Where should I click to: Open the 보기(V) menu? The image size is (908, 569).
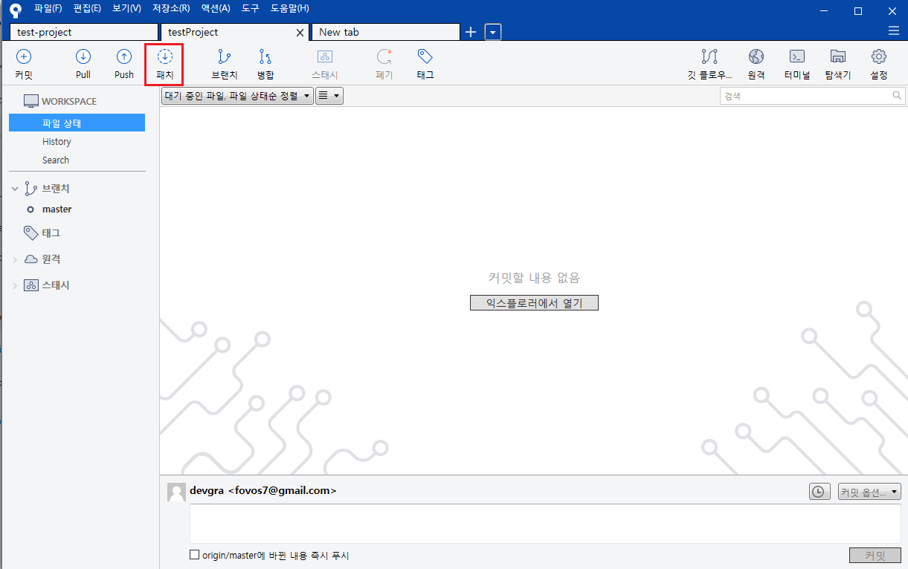pyautogui.click(x=127, y=8)
